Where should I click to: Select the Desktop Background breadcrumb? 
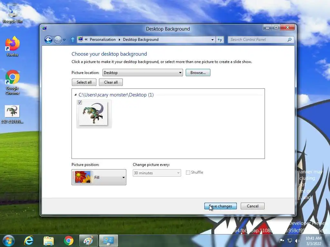click(x=141, y=40)
